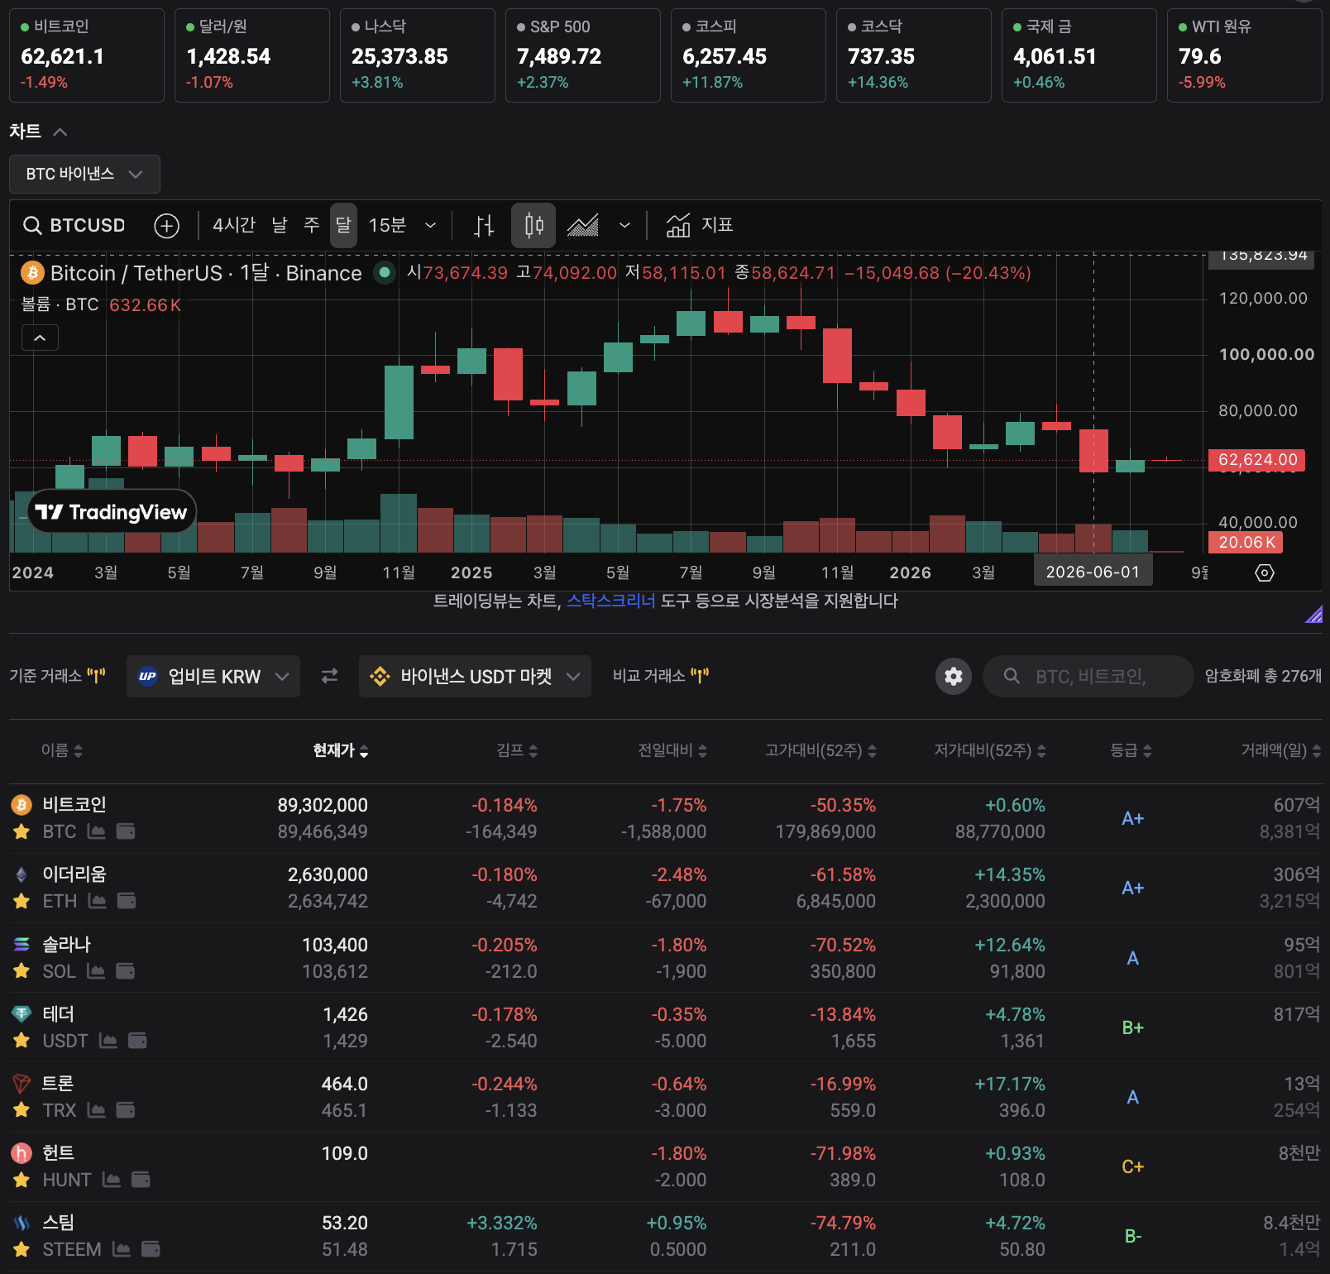Screen dimensions: 1330x1274
Task: Select the candlestick chart style icon
Action: click(533, 226)
